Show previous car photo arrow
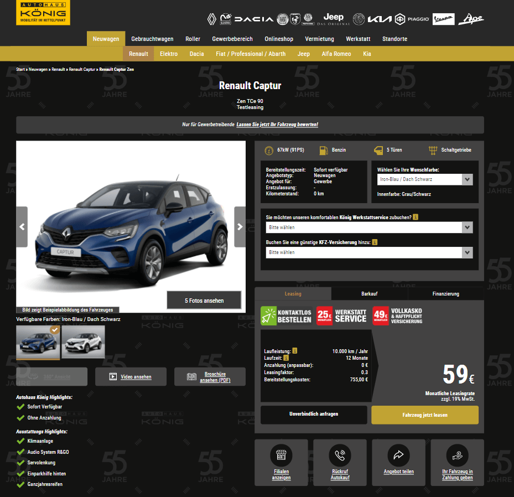Screen dimensions: 514x497 [22, 227]
